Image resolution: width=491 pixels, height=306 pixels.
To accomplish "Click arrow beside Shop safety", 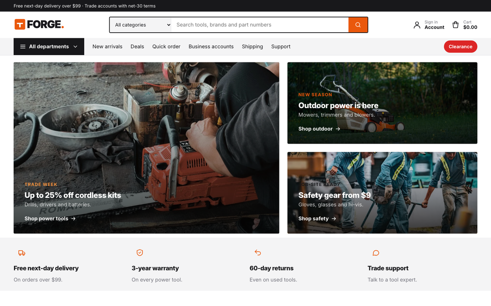I will click(x=334, y=219).
